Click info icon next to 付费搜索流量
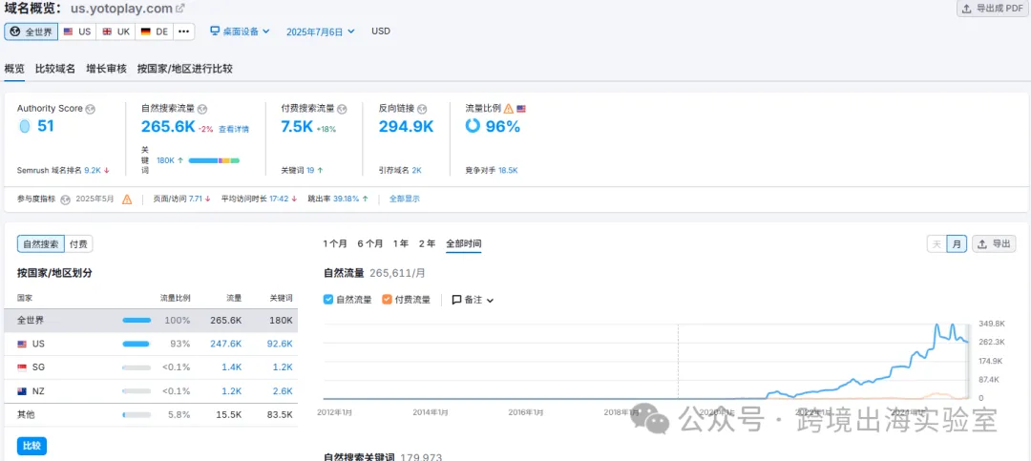The height and width of the screenshot is (461, 1031). tap(342, 109)
